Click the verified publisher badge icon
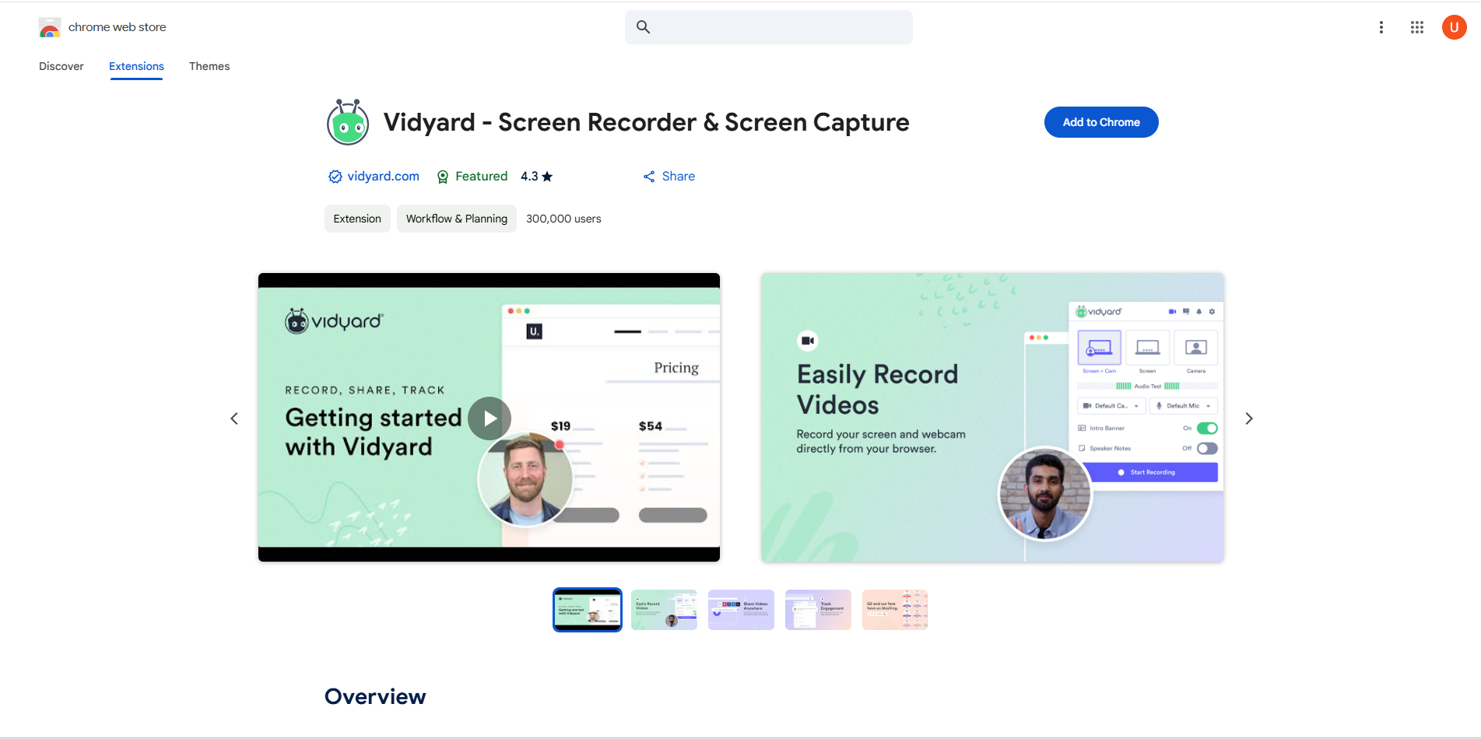 click(335, 177)
